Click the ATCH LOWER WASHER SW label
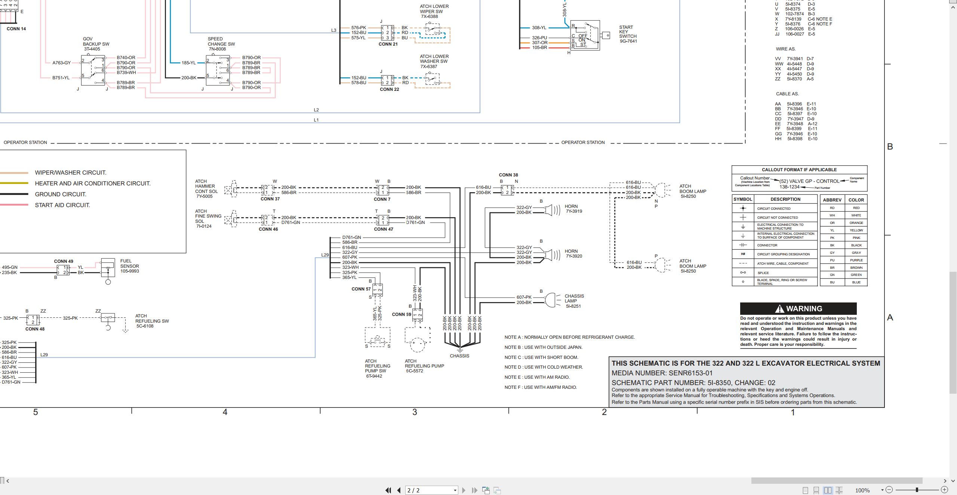The width and height of the screenshot is (957, 495). (434, 61)
